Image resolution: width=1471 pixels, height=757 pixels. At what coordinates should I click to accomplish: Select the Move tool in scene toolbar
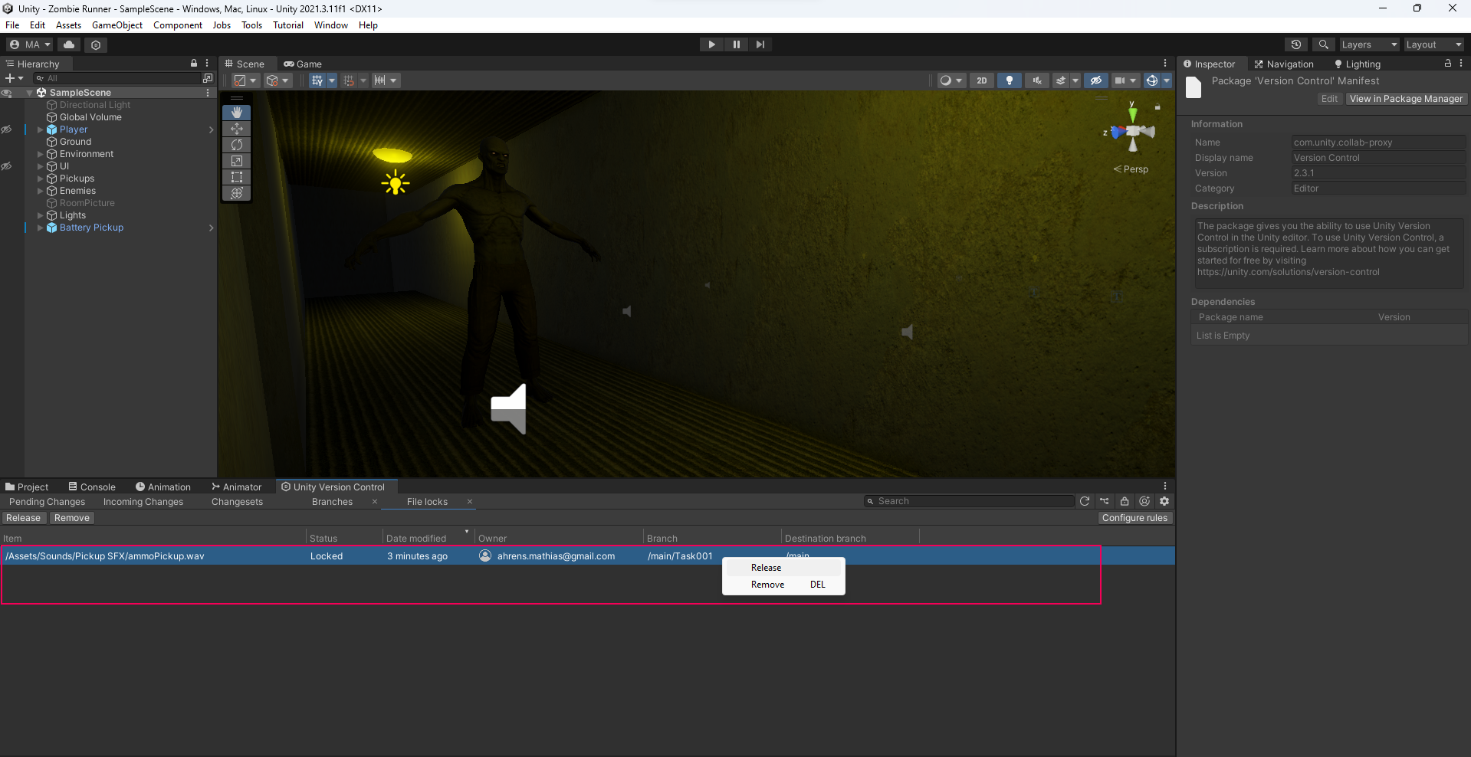tap(237, 129)
